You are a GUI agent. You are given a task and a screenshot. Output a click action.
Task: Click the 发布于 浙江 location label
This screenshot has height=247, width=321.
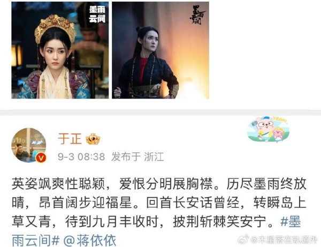(137, 157)
